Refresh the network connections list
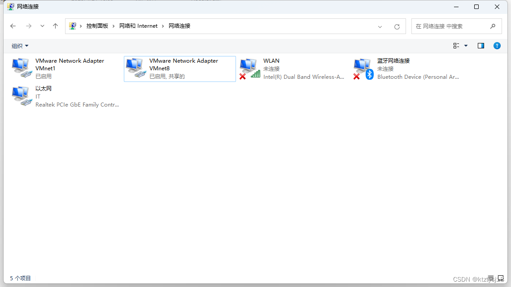This screenshot has width=511, height=287. 397,27
